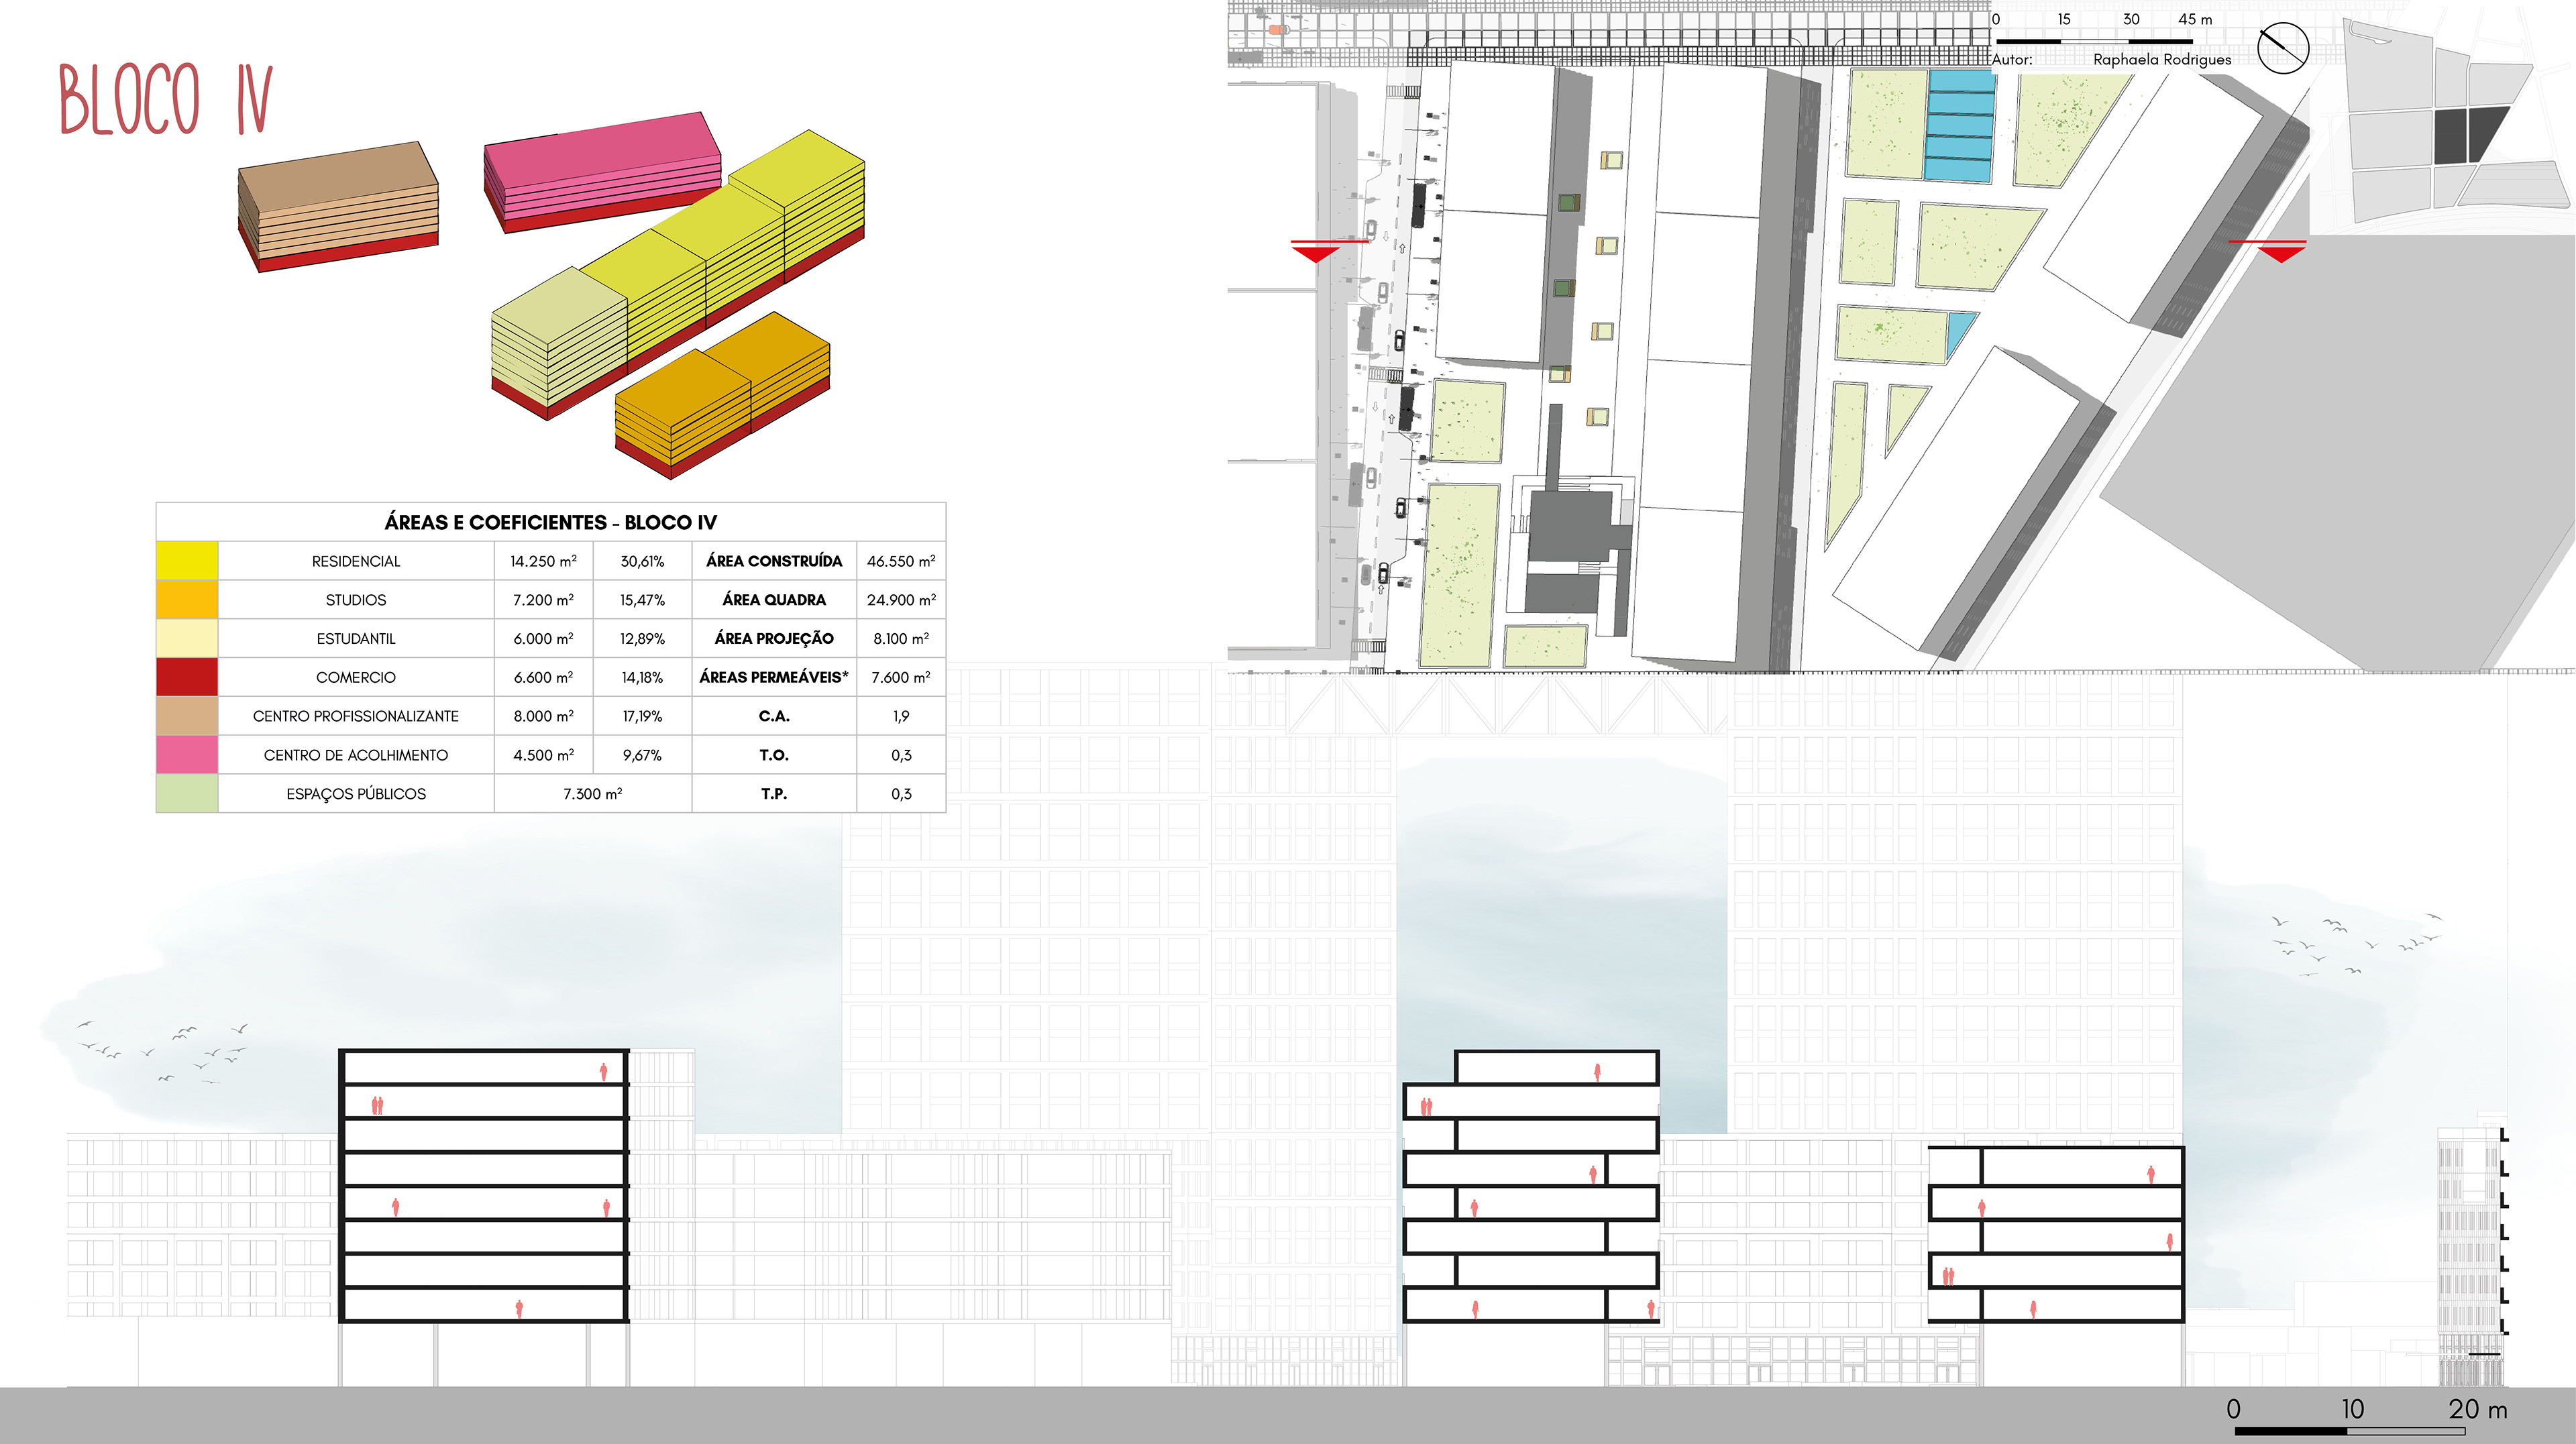
Task: Click the author name Raphaela Rodrigues
Action: click(x=2162, y=60)
